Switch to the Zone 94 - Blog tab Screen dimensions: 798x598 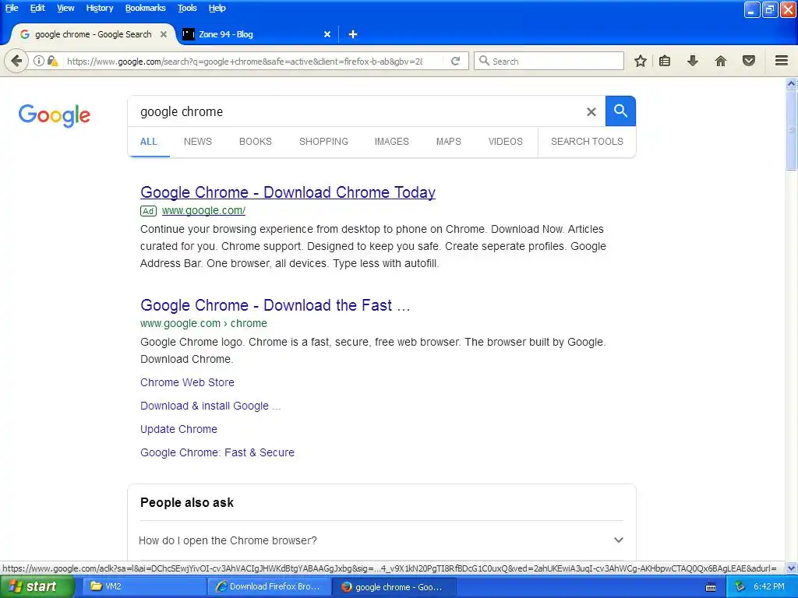255,34
